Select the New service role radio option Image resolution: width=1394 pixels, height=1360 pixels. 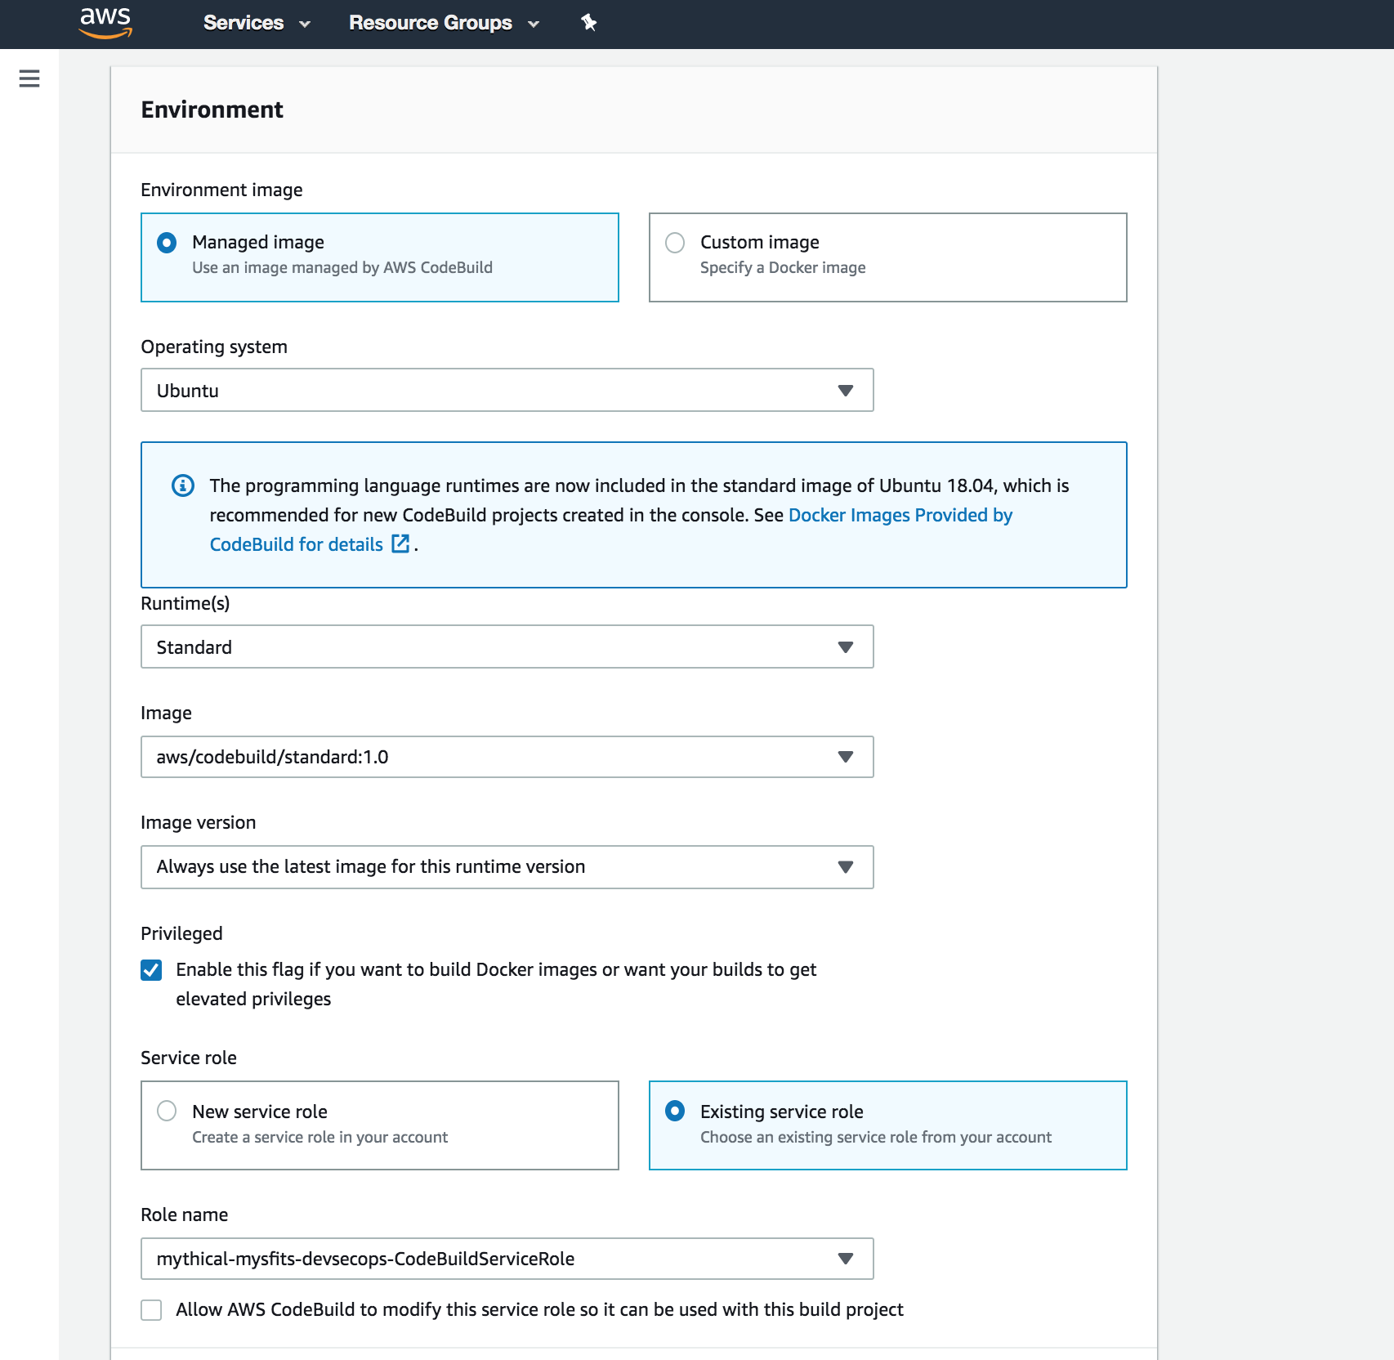(167, 1111)
